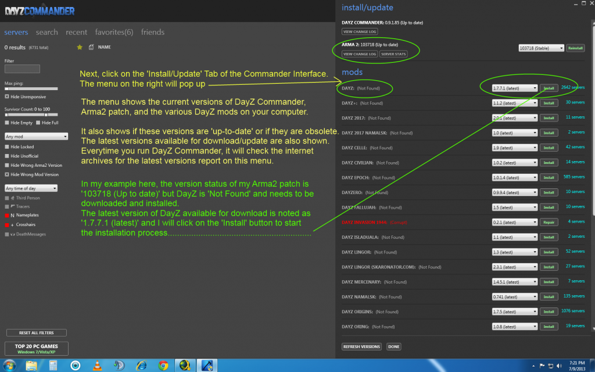Sort servers by the NAME column header
595x372 pixels.
click(105, 47)
